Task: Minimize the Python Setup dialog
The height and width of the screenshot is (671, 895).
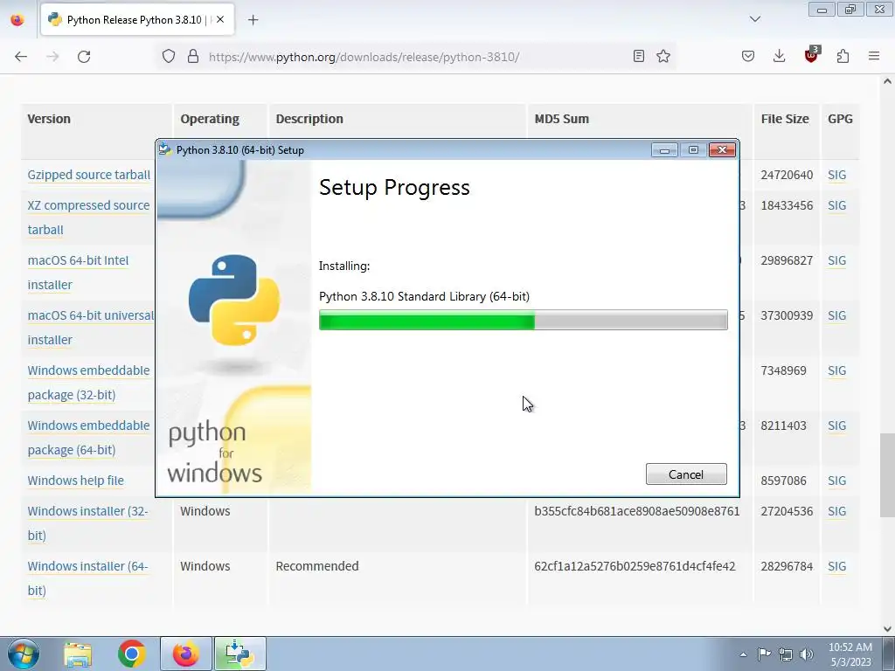Action: (664, 150)
